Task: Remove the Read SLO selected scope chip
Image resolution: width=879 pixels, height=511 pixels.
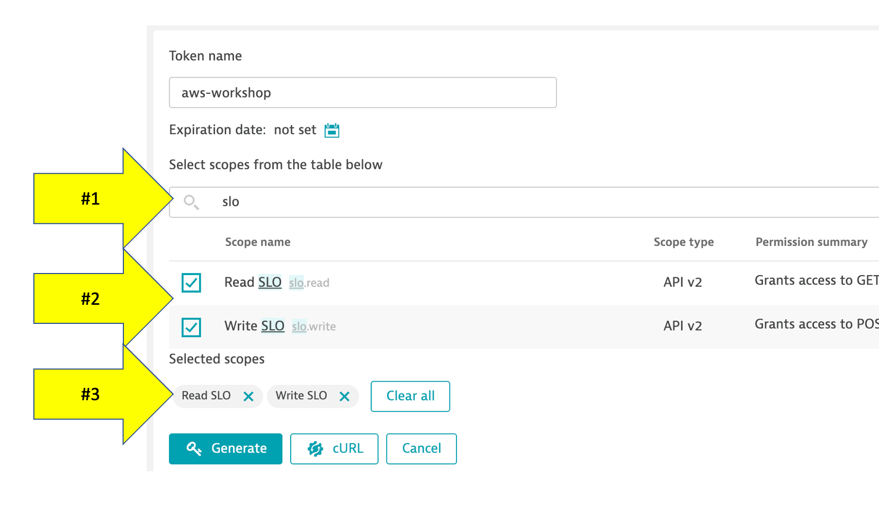Action: point(248,397)
